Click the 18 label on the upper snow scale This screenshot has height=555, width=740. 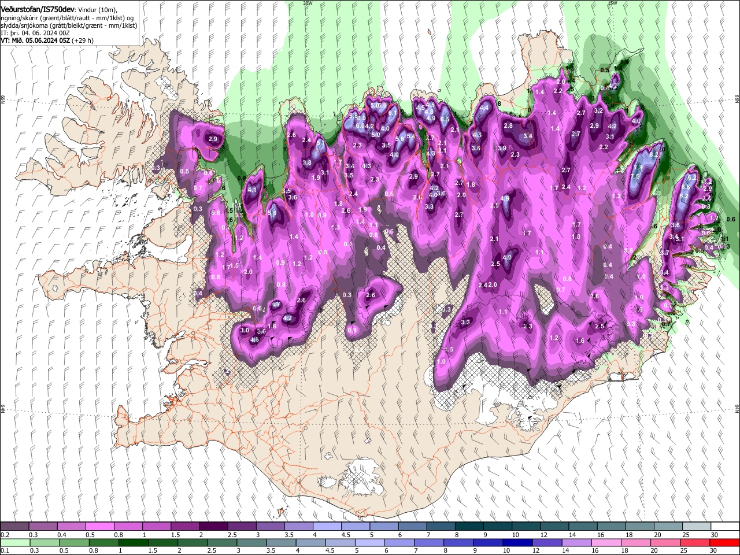pos(629,535)
